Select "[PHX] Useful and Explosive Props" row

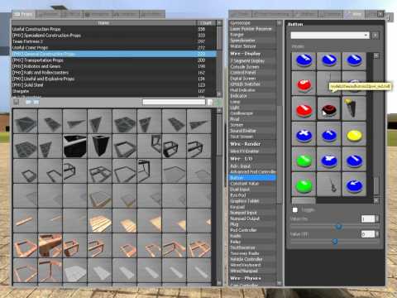114,79
